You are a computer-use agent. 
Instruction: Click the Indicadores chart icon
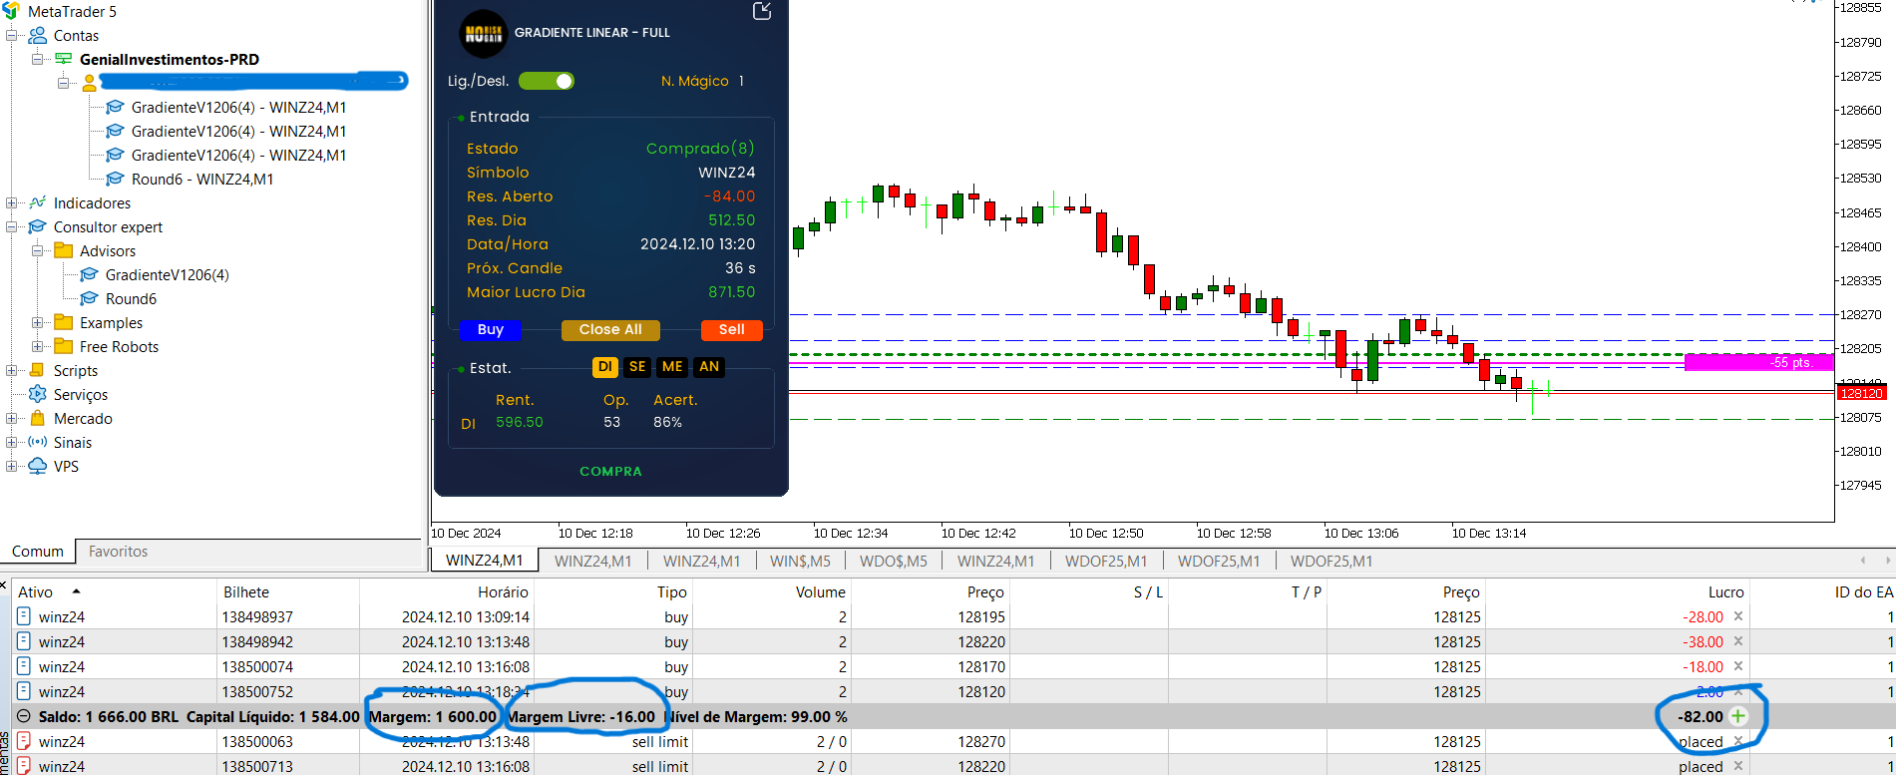38,202
